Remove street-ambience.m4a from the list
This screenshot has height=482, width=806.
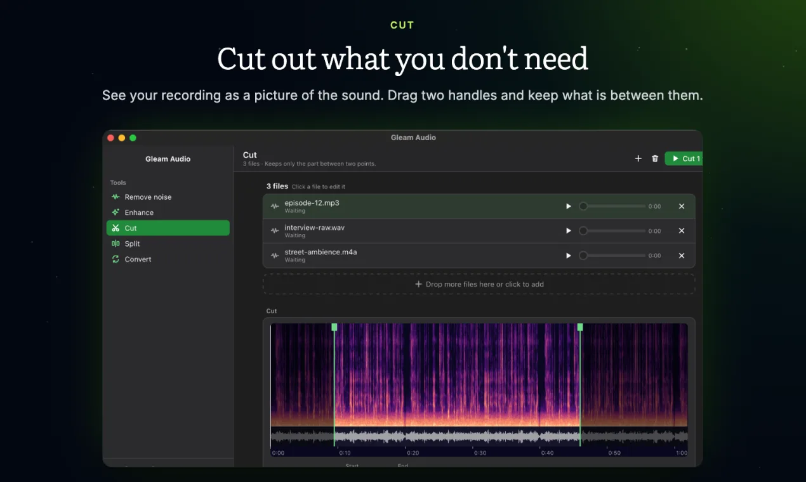[x=682, y=256]
